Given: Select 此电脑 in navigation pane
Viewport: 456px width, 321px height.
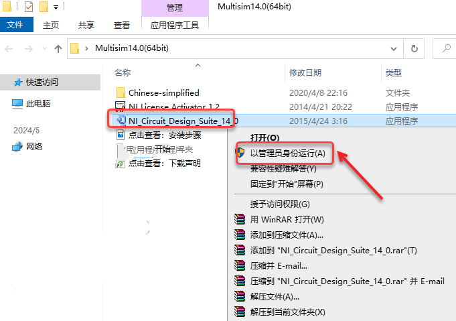Looking at the screenshot, I should click(x=38, y=104).
